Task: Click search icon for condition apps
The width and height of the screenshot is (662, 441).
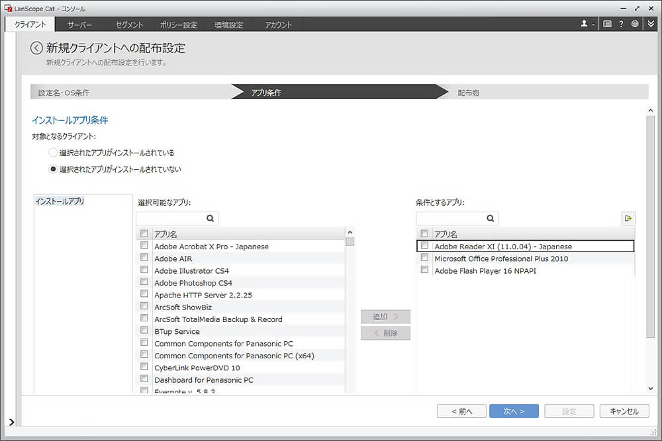Action: pyautogui.click(x=490, y=218)
